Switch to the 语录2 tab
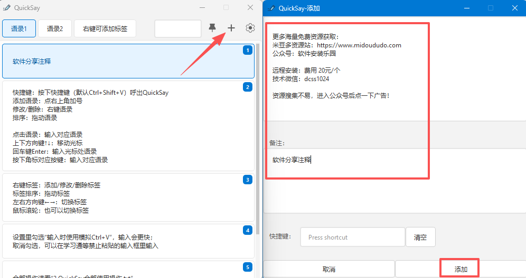Viewport: 526px width, 278px height. pyautogui.click(x=55, y=28)
